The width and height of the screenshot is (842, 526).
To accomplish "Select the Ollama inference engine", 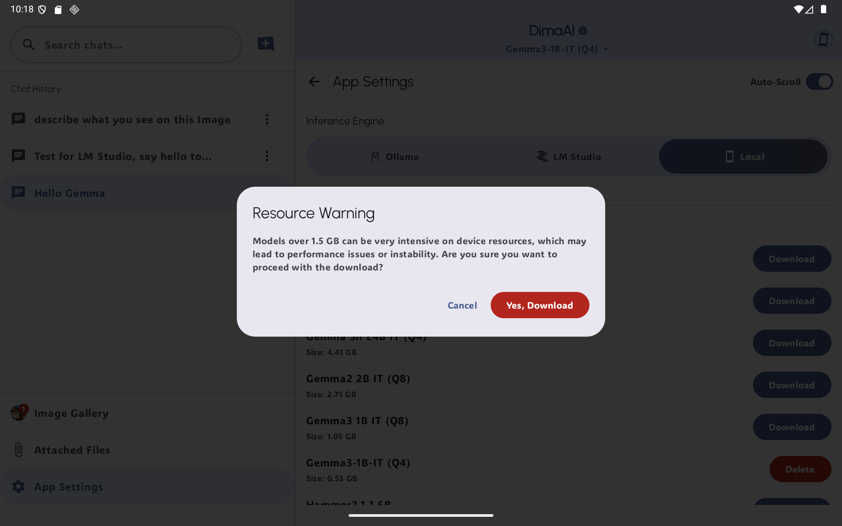I will (395, 156).
